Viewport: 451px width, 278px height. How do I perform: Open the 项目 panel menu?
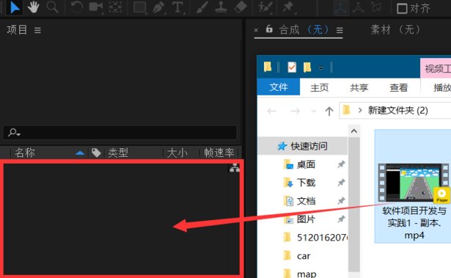coord(37,30)
